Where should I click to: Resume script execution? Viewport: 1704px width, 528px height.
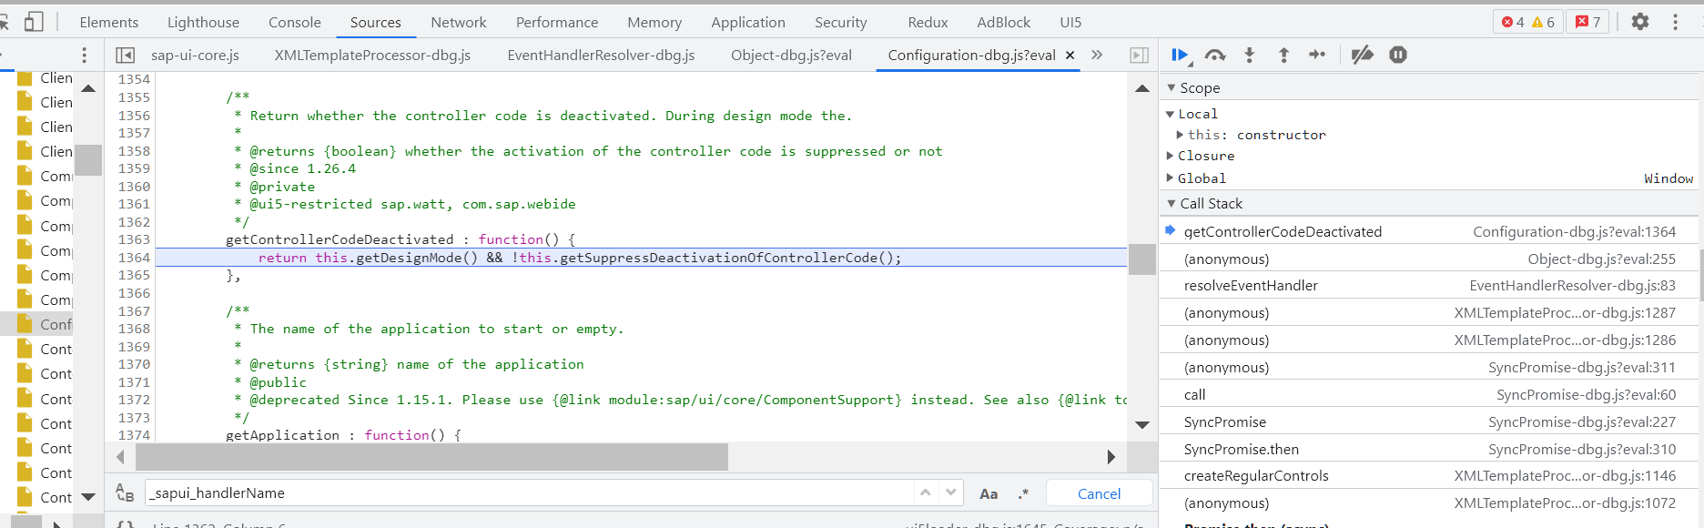1180,56
